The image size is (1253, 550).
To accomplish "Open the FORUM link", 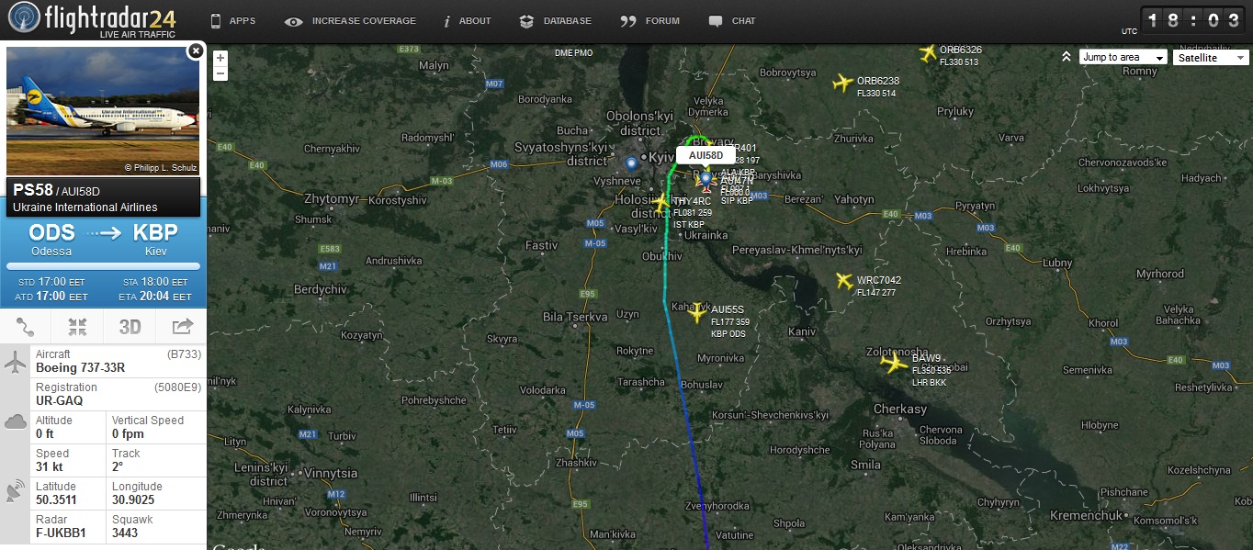I will [x=650, y=20].
